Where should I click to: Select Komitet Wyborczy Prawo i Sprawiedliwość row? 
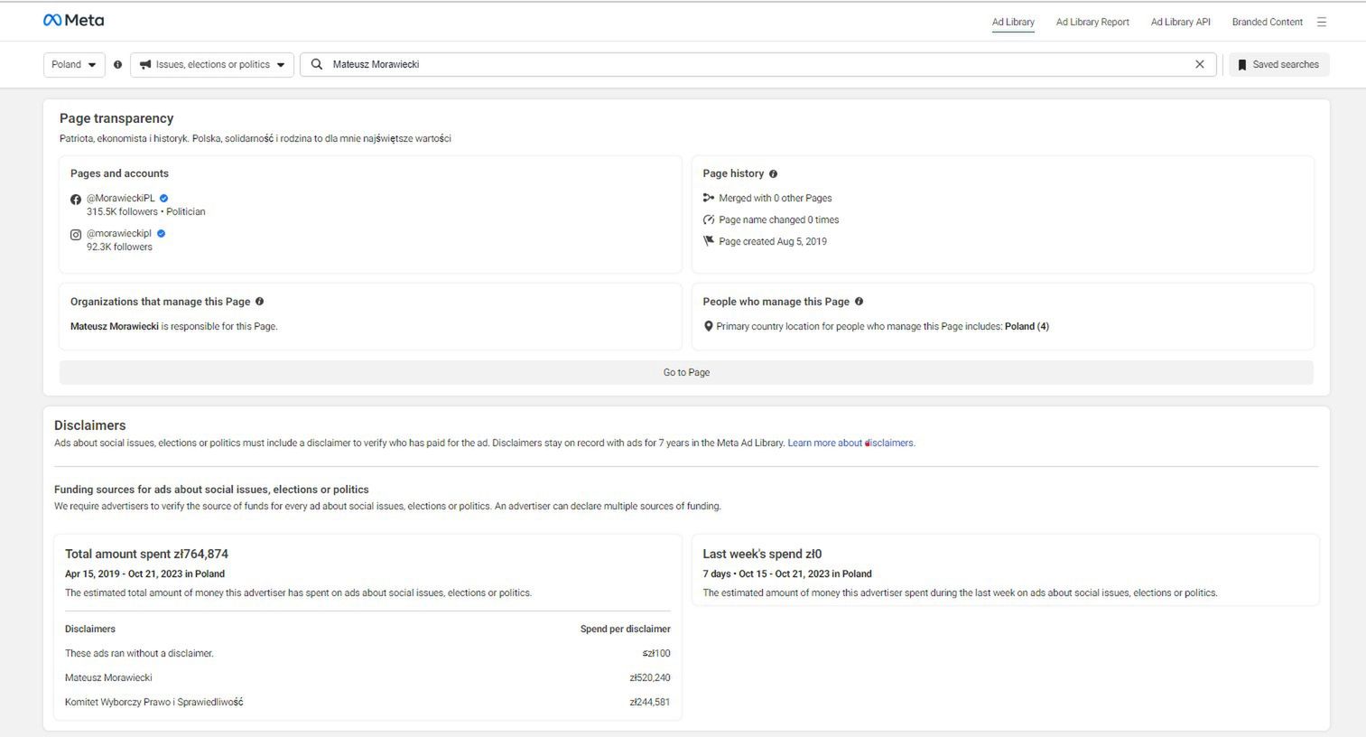pos(367,702)
